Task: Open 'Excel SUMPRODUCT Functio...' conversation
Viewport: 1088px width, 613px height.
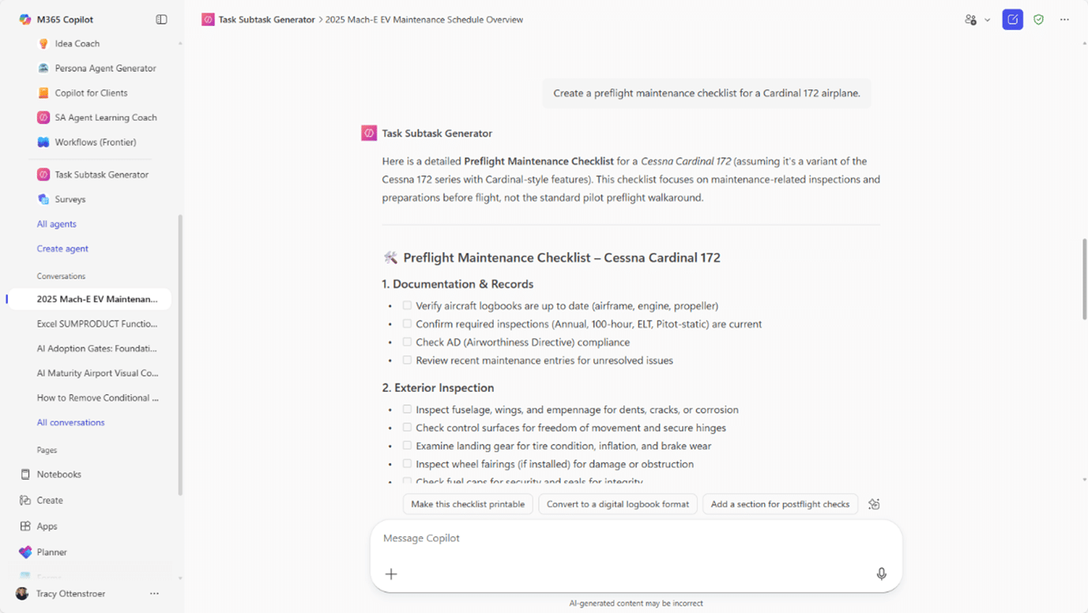Action: (97, 324)
